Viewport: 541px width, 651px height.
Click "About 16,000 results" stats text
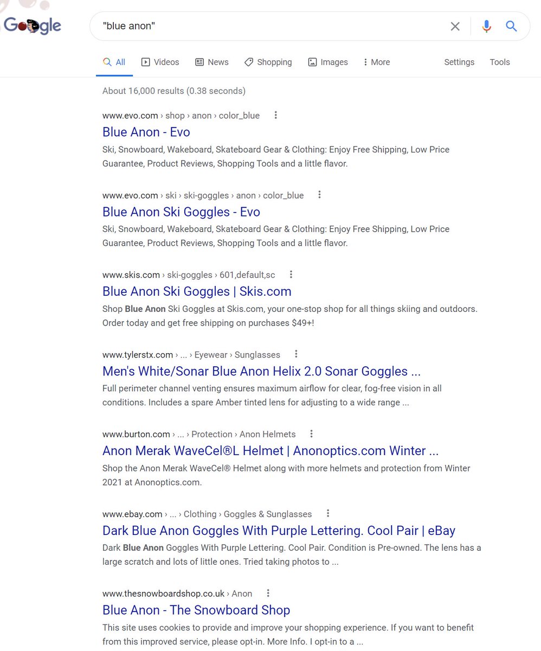point(174,91)
